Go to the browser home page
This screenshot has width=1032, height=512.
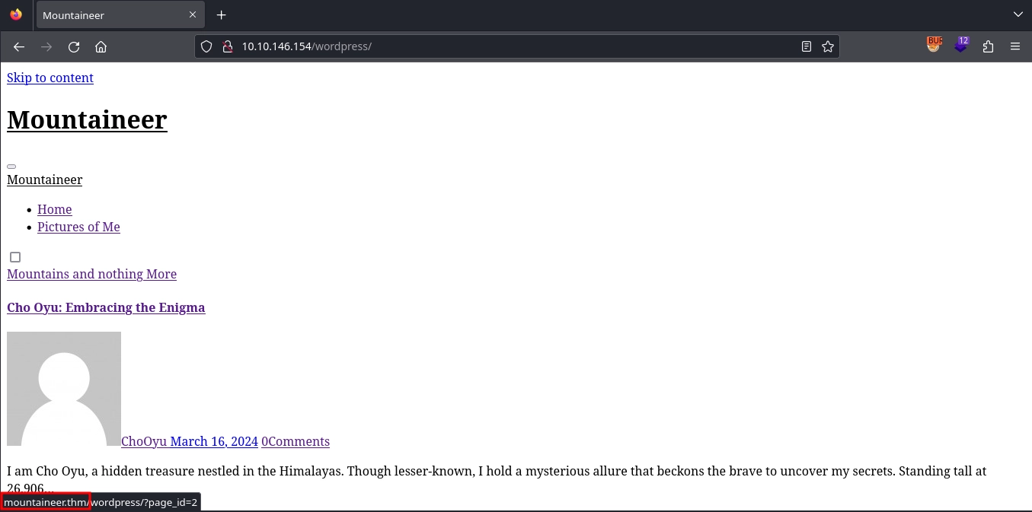point(101,47)
